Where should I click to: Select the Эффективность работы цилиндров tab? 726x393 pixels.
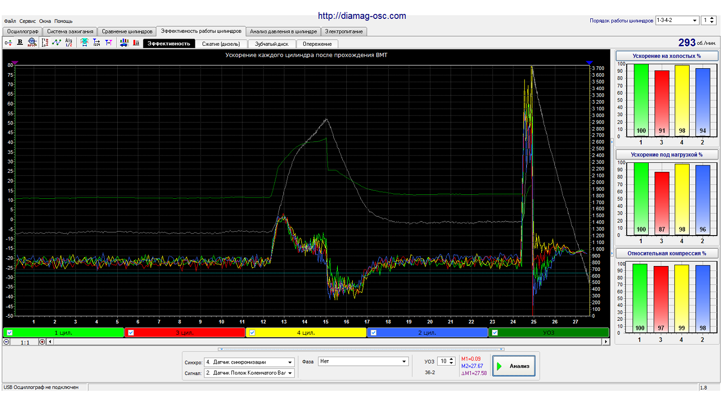201,31
